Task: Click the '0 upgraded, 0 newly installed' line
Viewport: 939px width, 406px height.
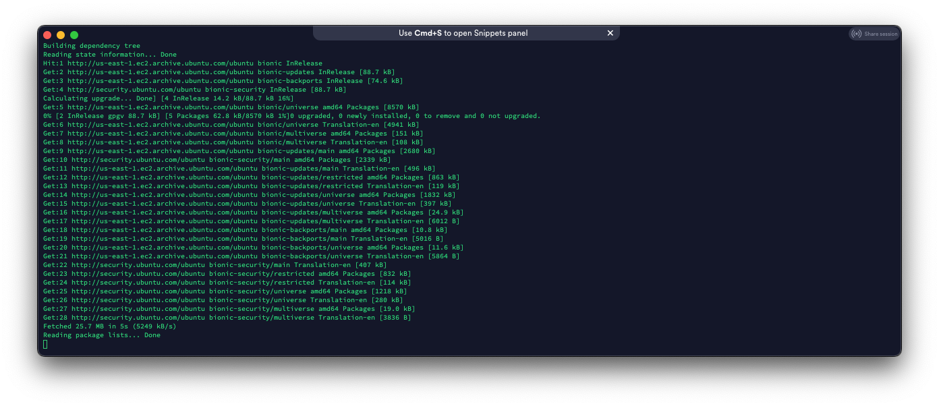Action: 292,116
